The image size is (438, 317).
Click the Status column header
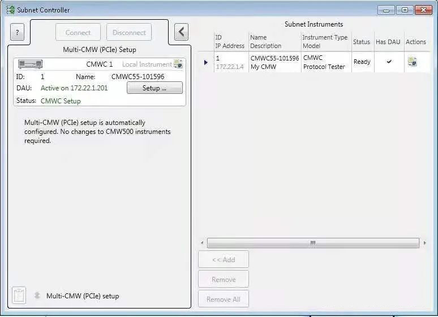pos(361,42)
